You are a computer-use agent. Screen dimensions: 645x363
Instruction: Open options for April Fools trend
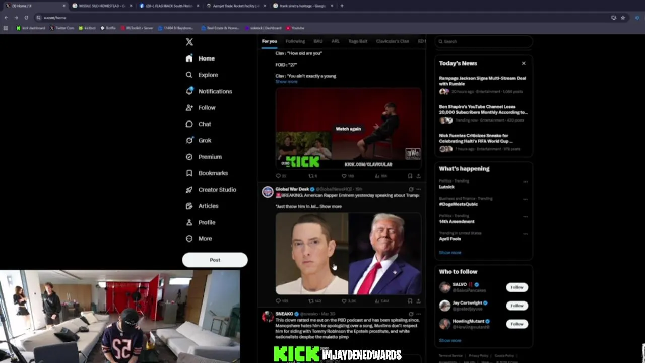coord(525,234)
